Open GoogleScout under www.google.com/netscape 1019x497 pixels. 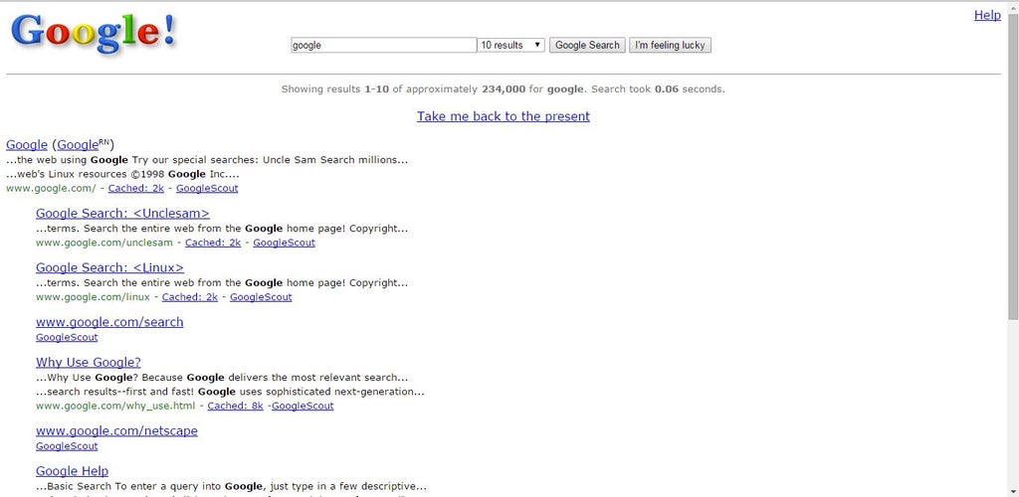[x=67, y=446]
